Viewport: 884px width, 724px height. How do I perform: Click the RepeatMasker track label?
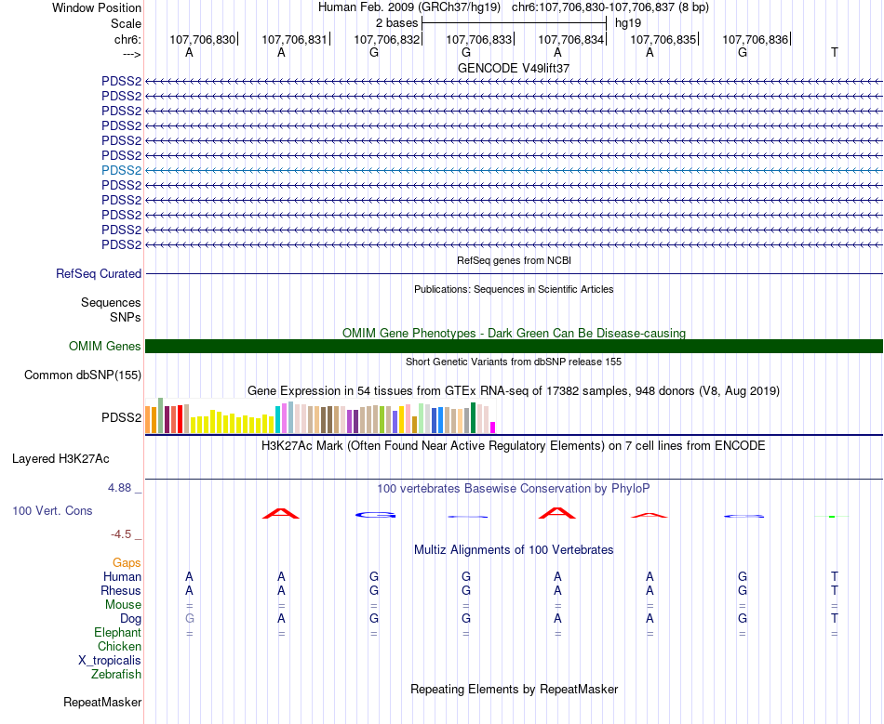pyautogui.click(x=102, y=702)
